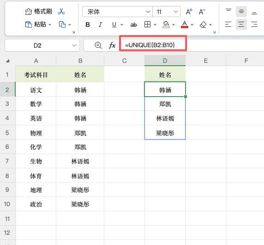Toggle Italic formatting
Viewport: 264px width, 245px height.
click(x=100, y=24)
